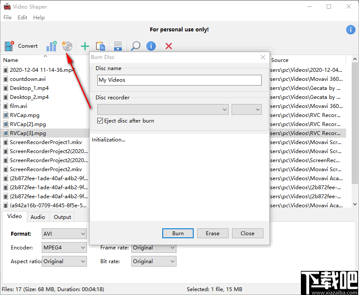Click the Burn Disc toolbar icon
359x295 pixels.
67,46
